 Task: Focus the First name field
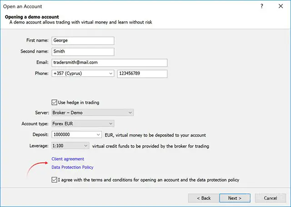click(83, 40)
